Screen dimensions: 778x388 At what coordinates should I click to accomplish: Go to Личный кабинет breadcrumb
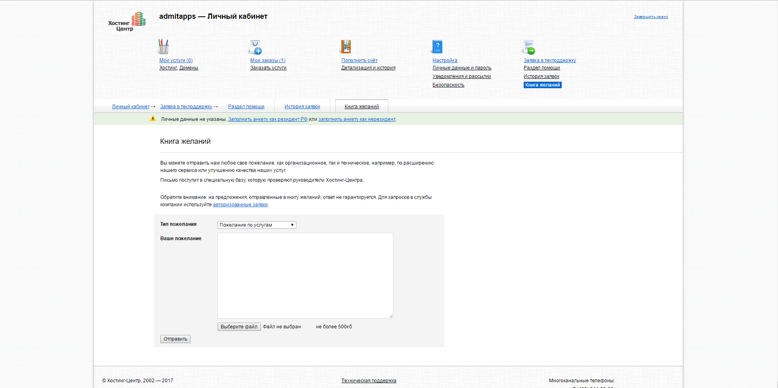pos(131,107)
